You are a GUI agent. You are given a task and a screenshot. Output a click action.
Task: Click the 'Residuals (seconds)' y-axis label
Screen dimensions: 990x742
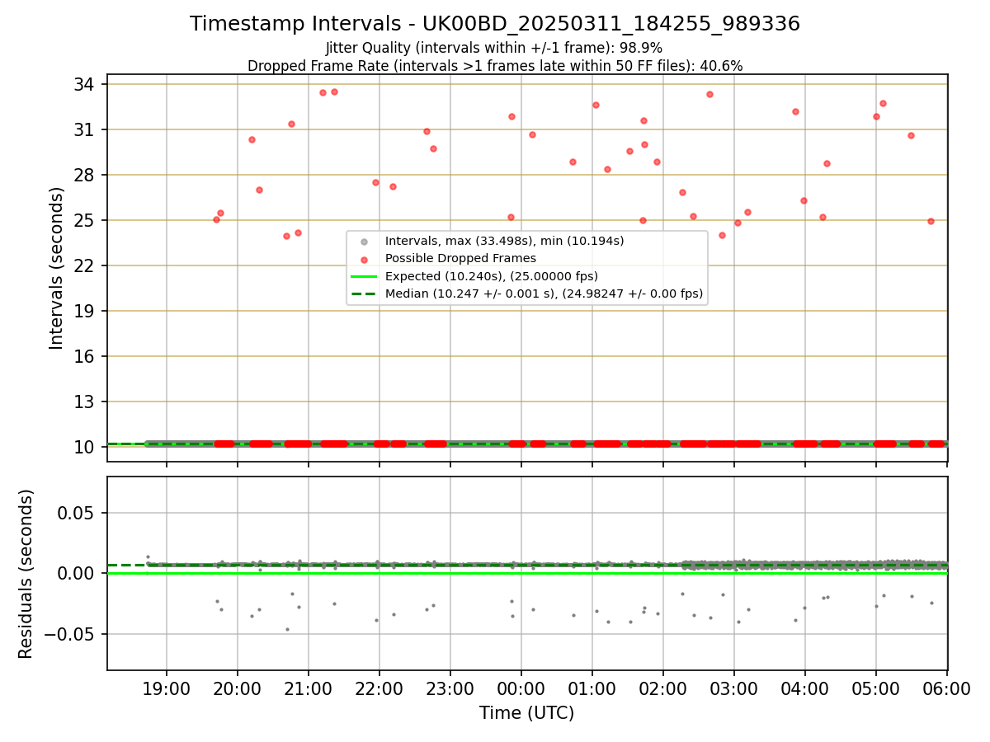pyautogui.click(x=26, y=574)
